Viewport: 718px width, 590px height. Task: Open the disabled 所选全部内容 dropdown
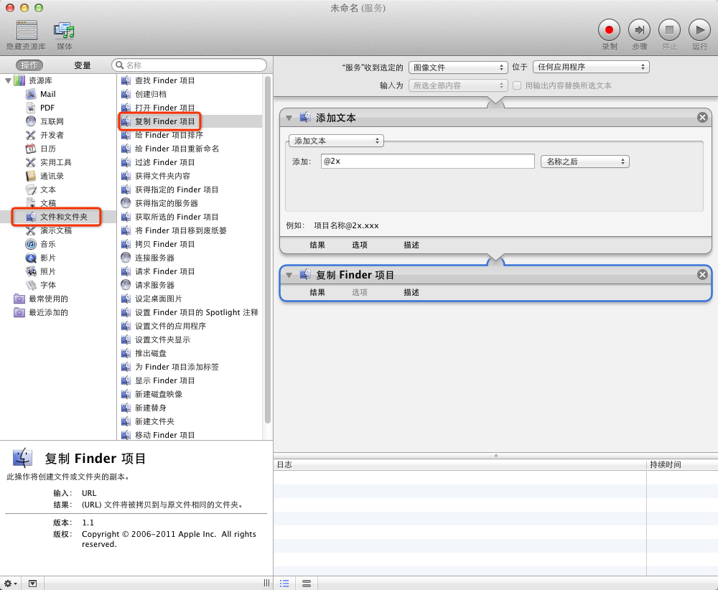coord(458,85)
